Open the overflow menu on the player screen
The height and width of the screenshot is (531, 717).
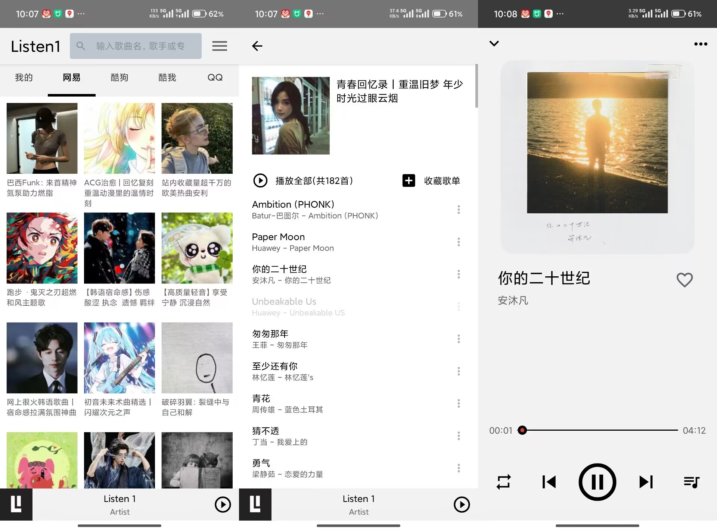(x=701, y=44)
